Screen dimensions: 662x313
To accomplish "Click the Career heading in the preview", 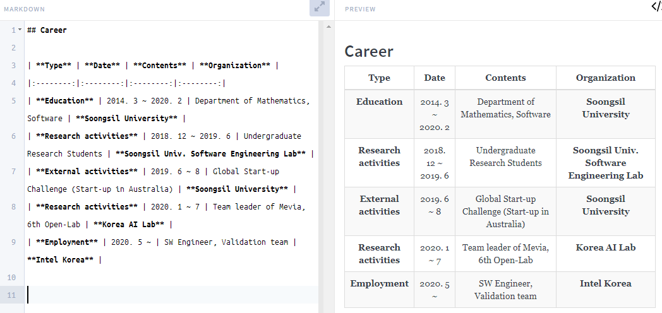I will coord(369,52).
